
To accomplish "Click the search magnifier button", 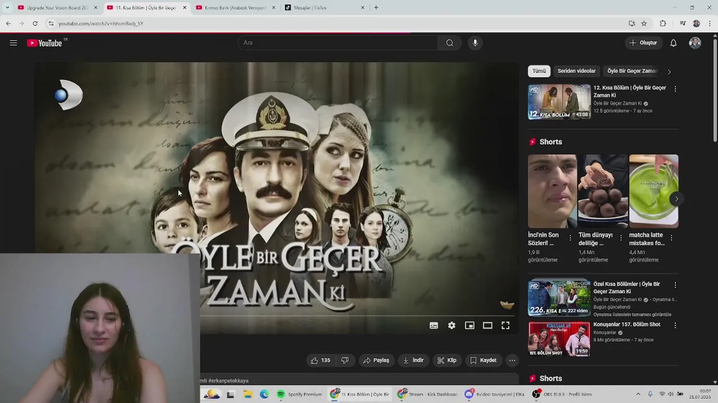I will 450,43.
